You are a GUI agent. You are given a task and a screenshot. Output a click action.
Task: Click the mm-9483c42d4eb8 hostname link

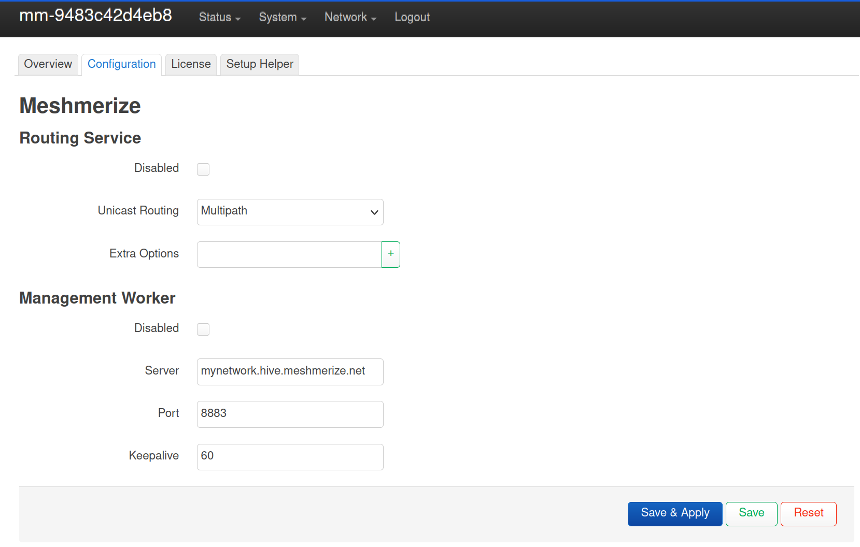click(x=95, y=16)
